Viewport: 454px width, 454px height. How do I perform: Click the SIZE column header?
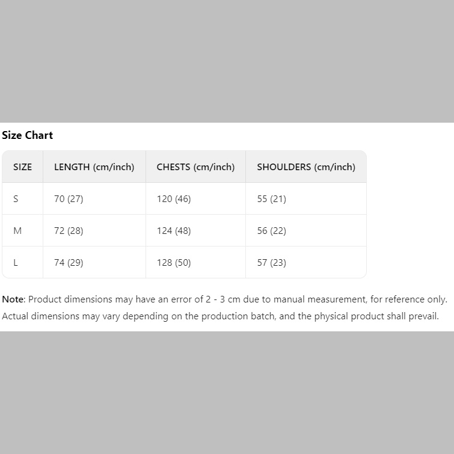[x=23, y=167]
